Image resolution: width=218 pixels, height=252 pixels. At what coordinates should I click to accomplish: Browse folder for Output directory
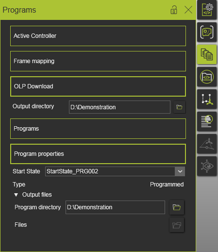pyautogui.click(x=179, y=107)
